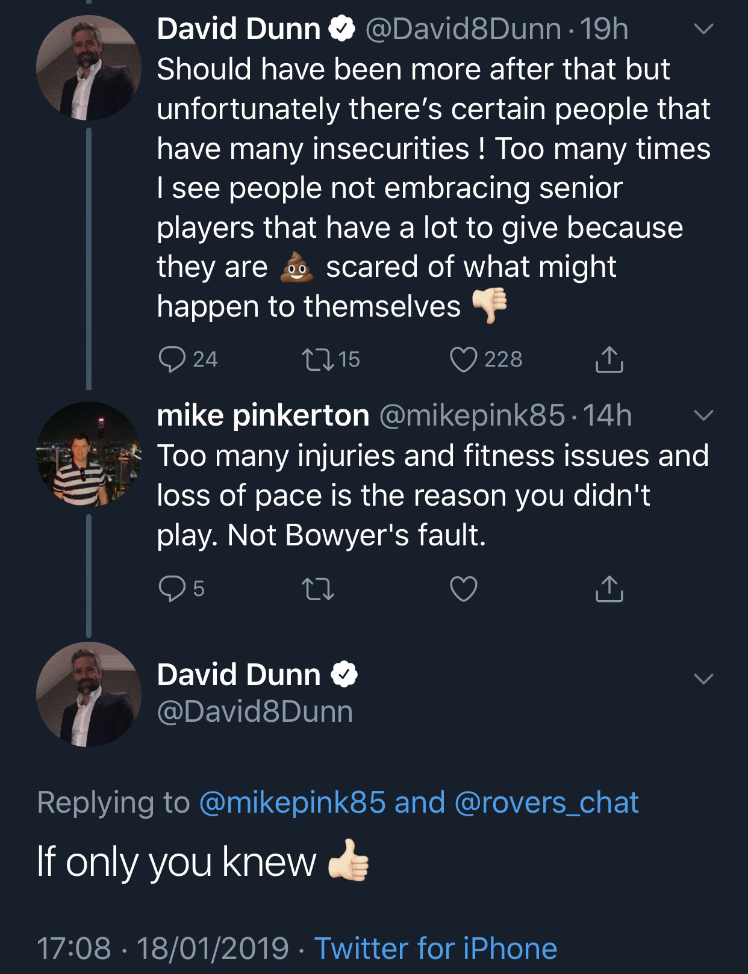
Task: Retweet David Dunn's insecurities tweet
Action: coord(317,359)
